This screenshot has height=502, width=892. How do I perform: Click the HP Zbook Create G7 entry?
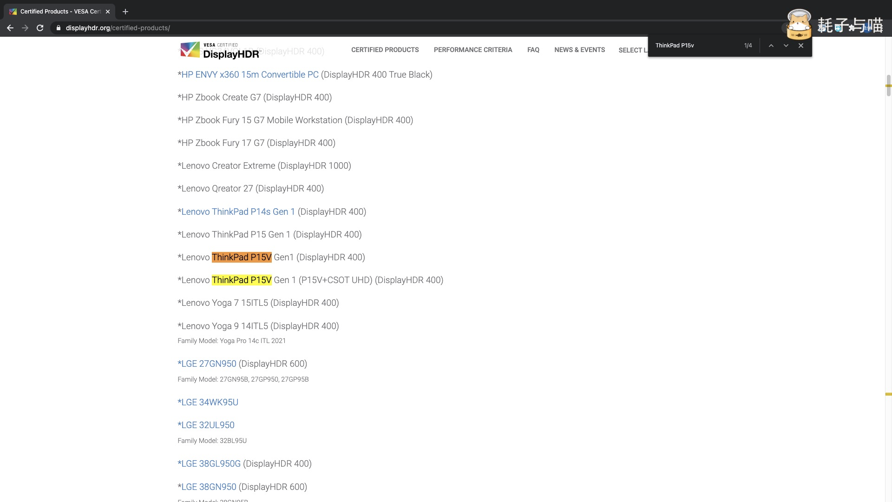255,98
